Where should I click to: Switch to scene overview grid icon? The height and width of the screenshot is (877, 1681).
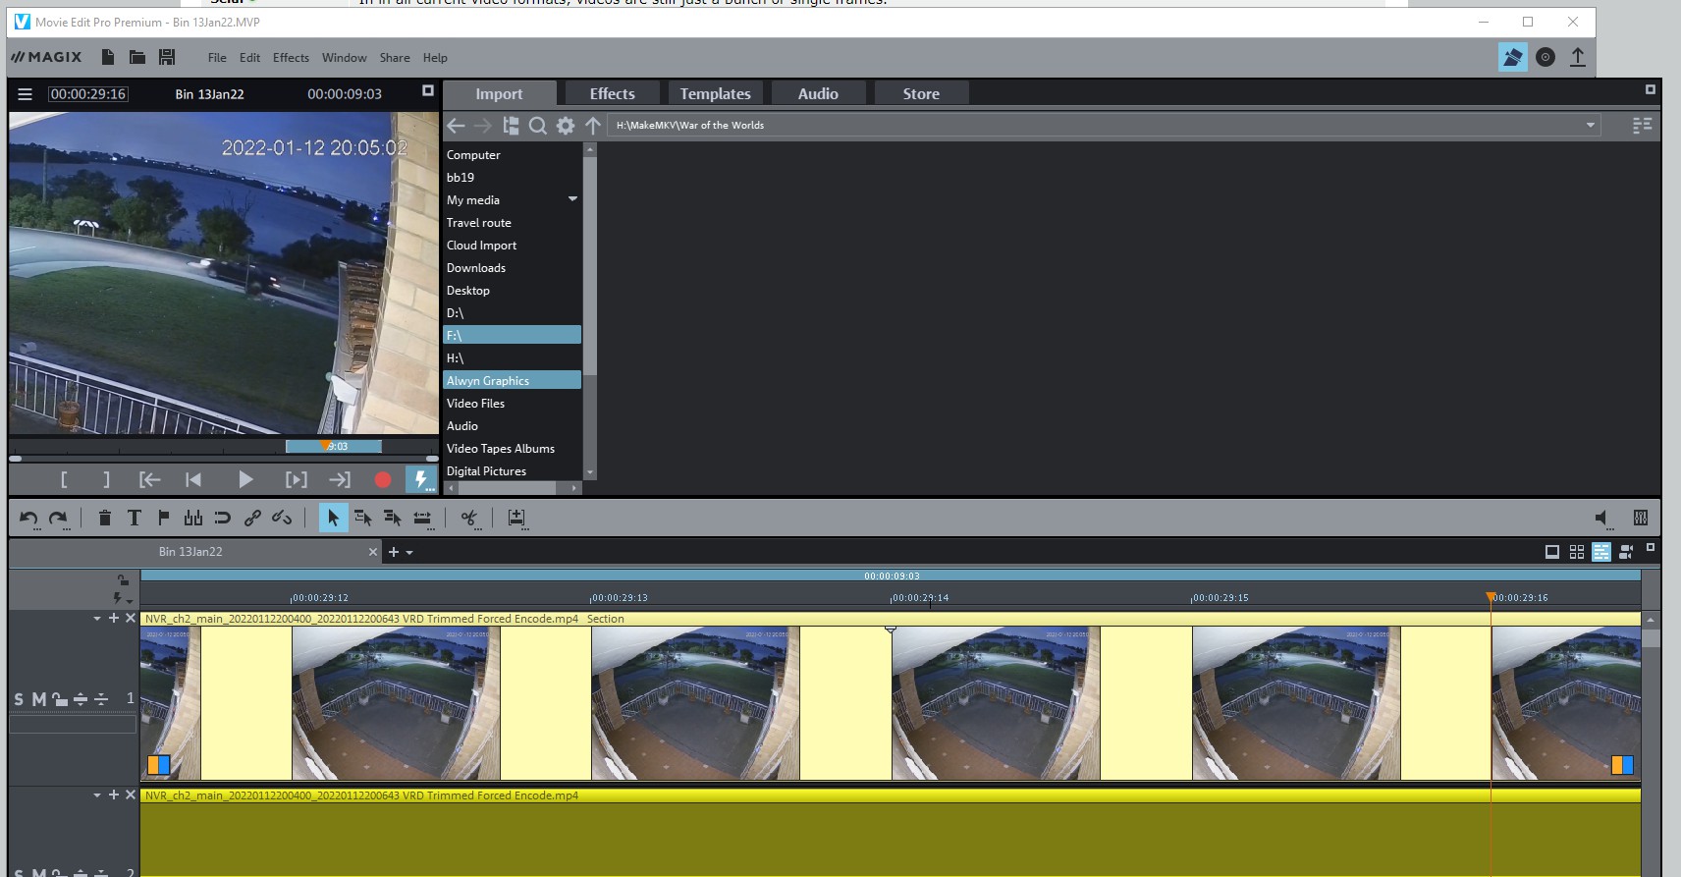(x=1577, y=552)
